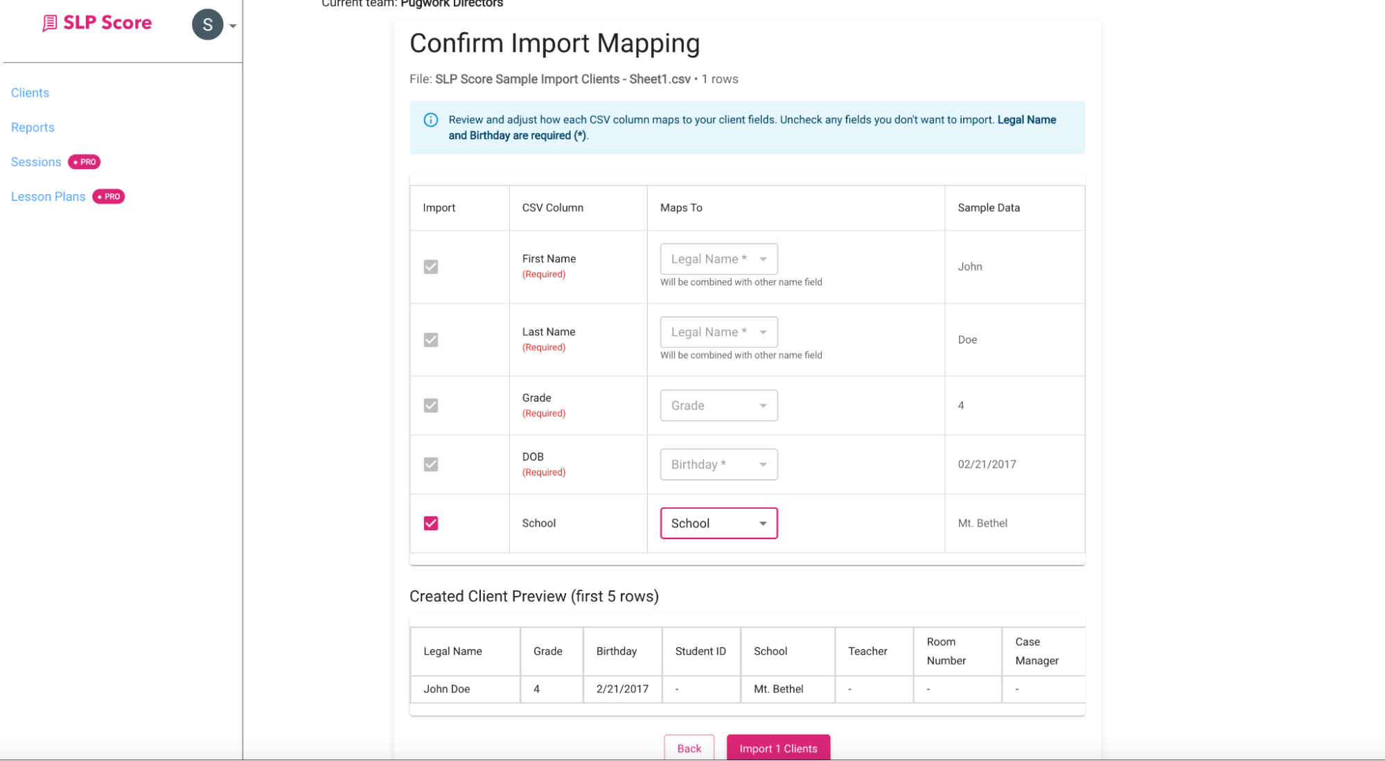Click the info icon in the blue banner

[x=430, y=119]
